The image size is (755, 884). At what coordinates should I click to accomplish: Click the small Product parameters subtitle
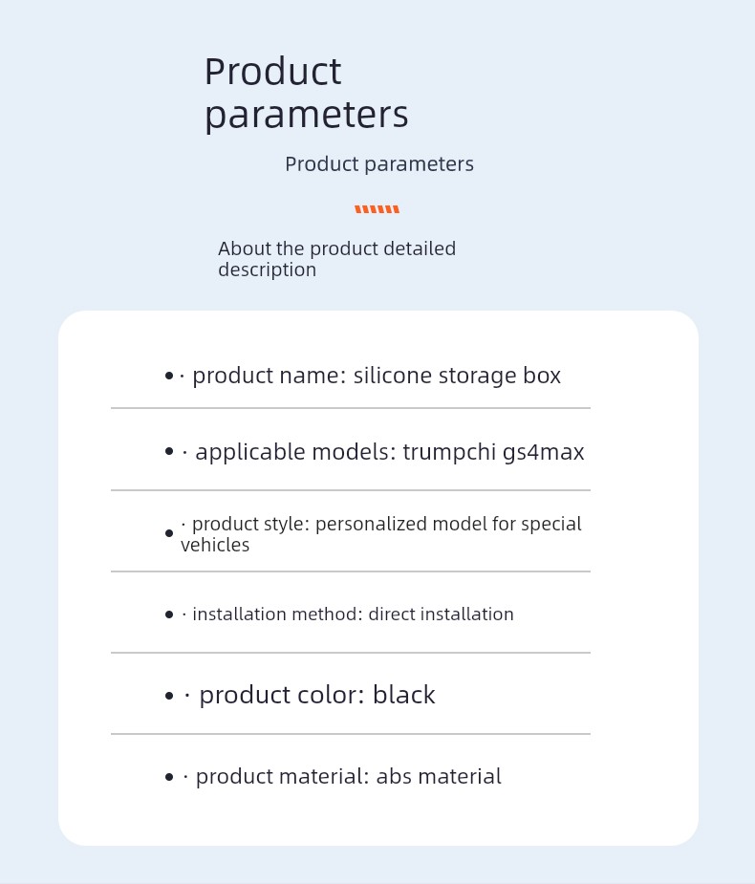point(379,164)
